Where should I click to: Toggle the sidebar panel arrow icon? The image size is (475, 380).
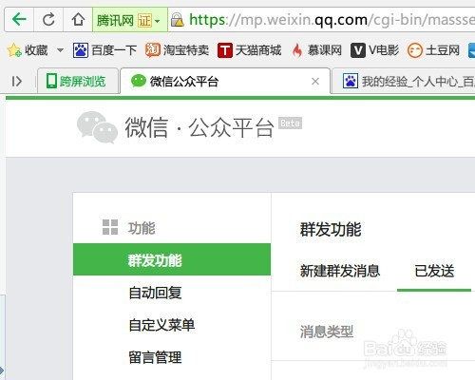click(x=16, y=82)
